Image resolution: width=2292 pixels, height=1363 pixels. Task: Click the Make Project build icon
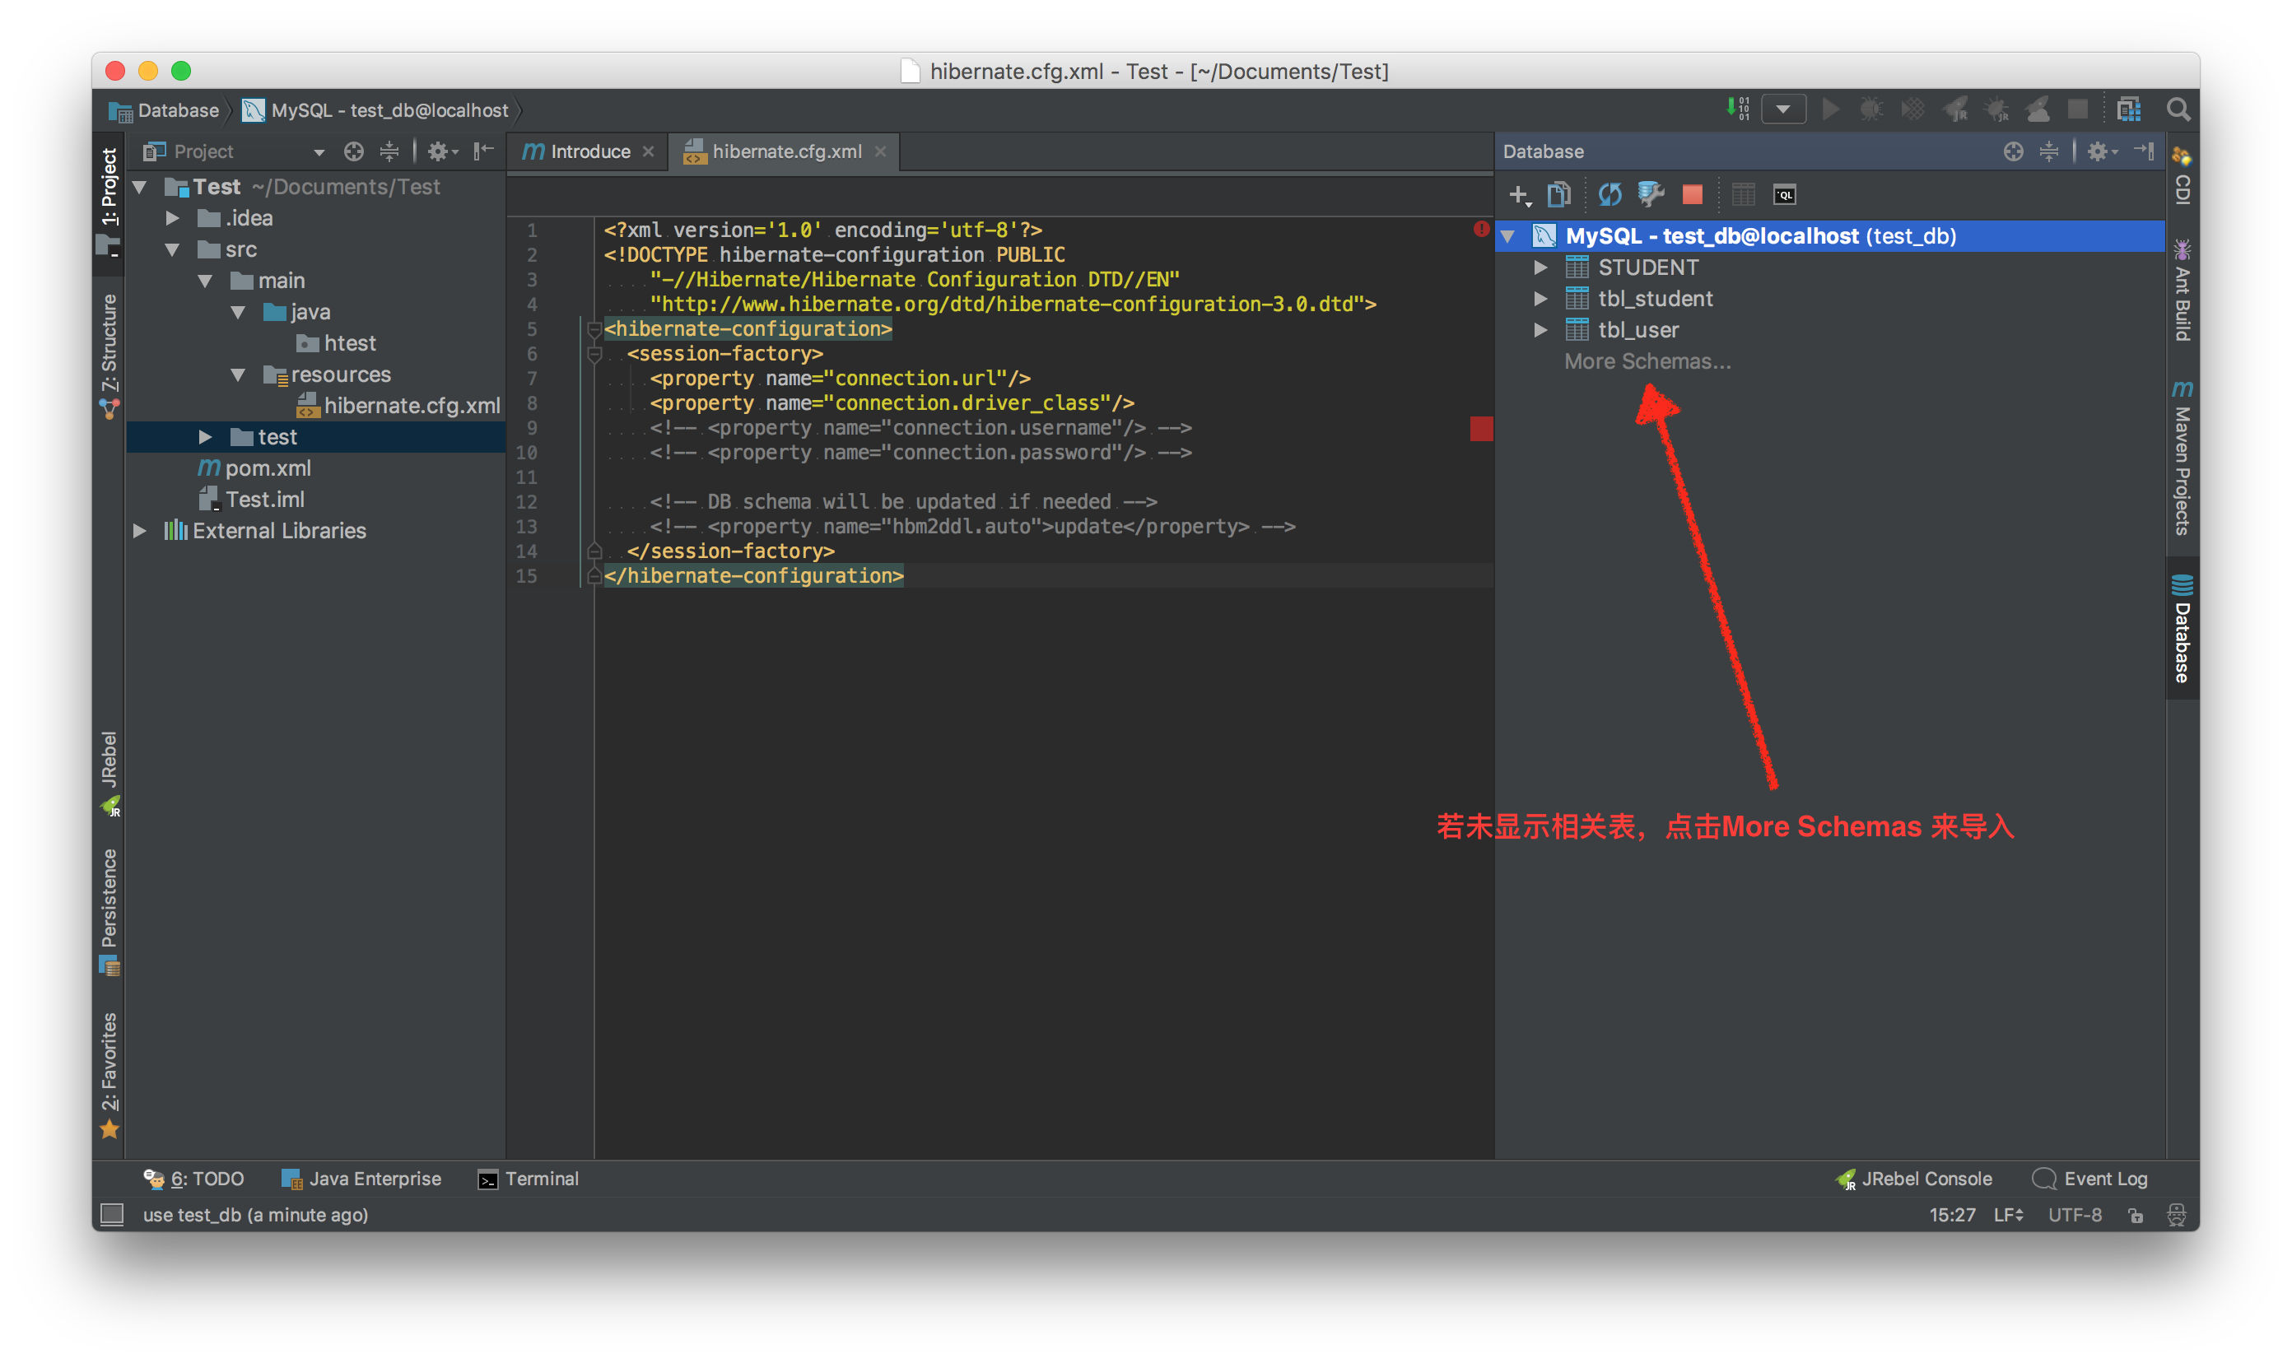(x=1738, y=109)
